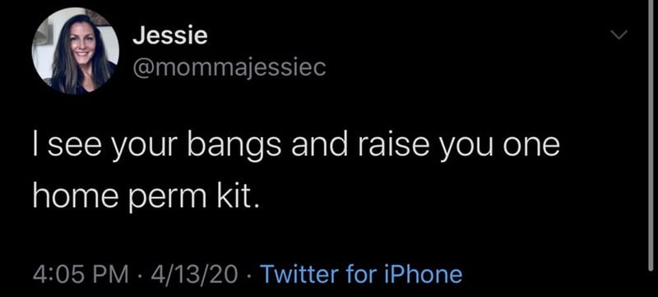Click the 4:05 PM timestamp

[81, 275]
